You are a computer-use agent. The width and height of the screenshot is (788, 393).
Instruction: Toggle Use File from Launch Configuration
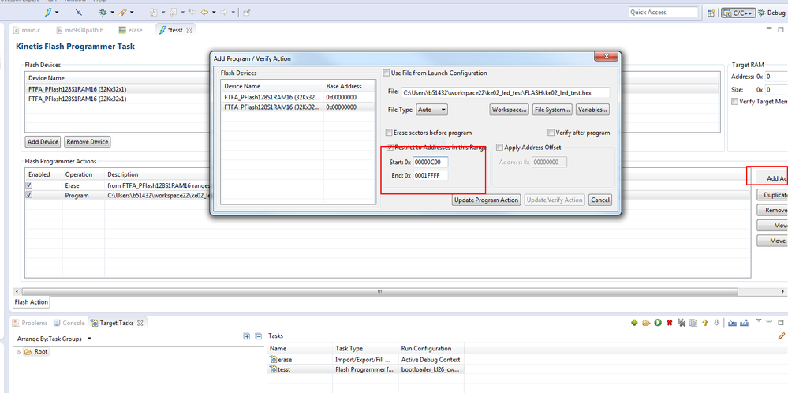(386, 73)
